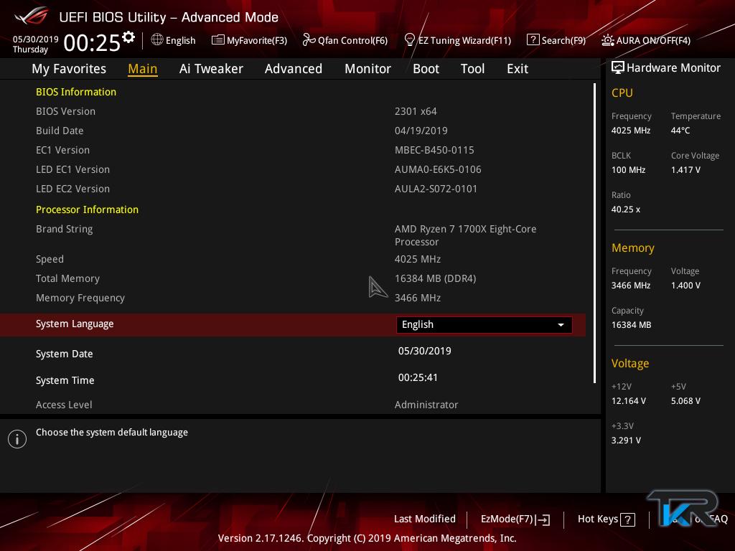Open the System Language dropdown arrow
735x551 pixels.
pyautogui.click(x=561, y=325)
